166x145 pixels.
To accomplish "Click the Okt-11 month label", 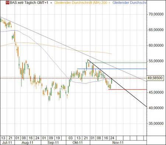I will tap(77, 143).
